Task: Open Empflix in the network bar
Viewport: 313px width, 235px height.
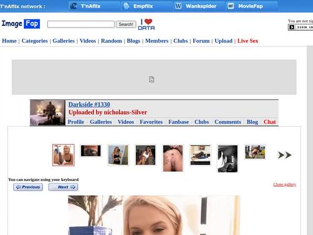Action: pos(147,6)
